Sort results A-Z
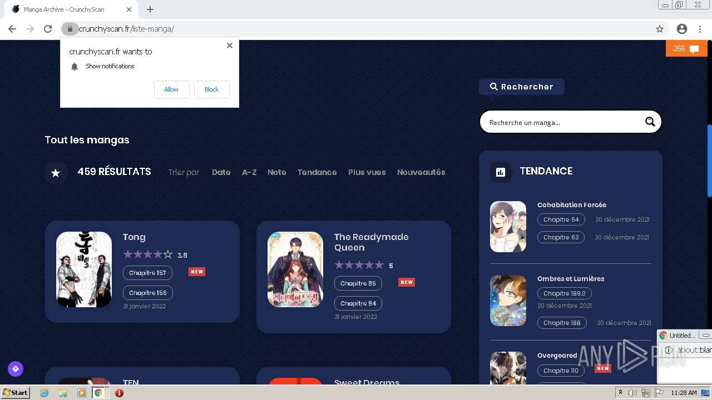This screenshot has height=400, width=712. [x=249, y=172]
